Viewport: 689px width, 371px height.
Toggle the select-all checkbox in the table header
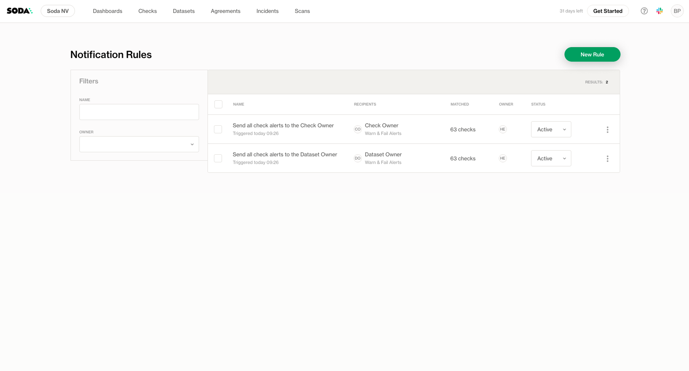click(x=218, y=104)
